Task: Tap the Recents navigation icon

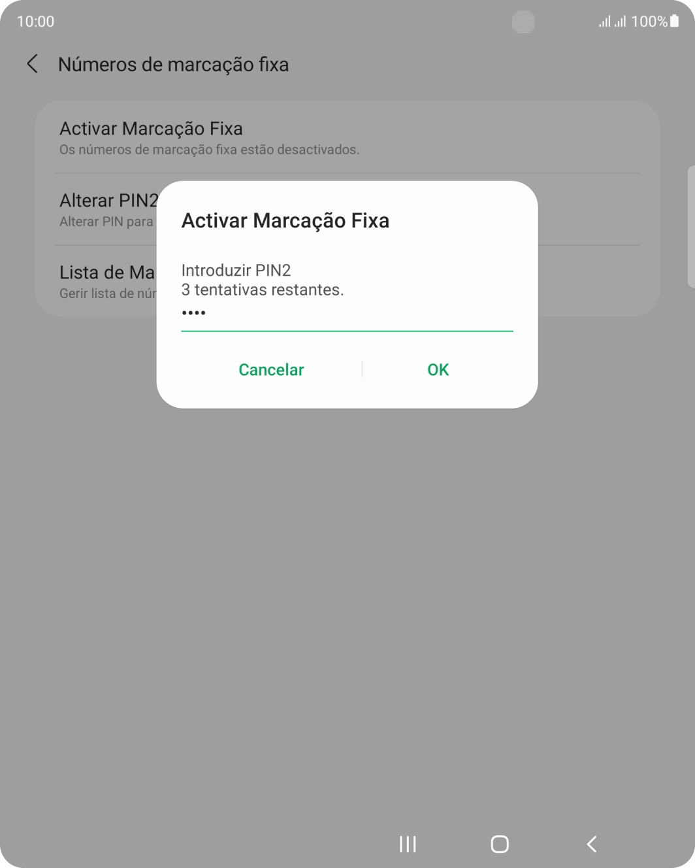Action: 406,844
